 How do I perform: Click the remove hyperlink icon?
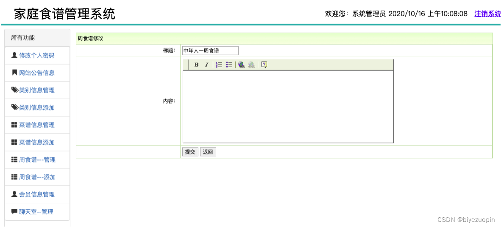pos(252,65)
